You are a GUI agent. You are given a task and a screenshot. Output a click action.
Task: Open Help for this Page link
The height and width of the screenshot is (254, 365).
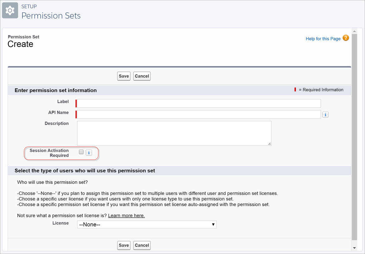pos(323,39)
